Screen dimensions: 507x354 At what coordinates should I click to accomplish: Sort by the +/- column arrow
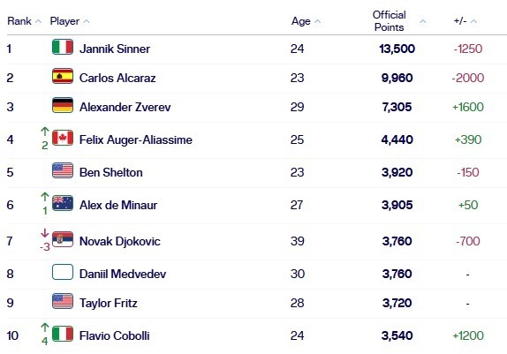coord(473,21)
